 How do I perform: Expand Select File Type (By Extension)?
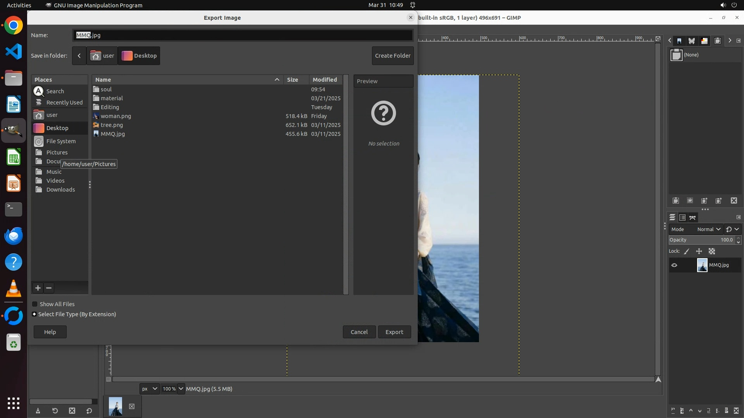(34, 314)
